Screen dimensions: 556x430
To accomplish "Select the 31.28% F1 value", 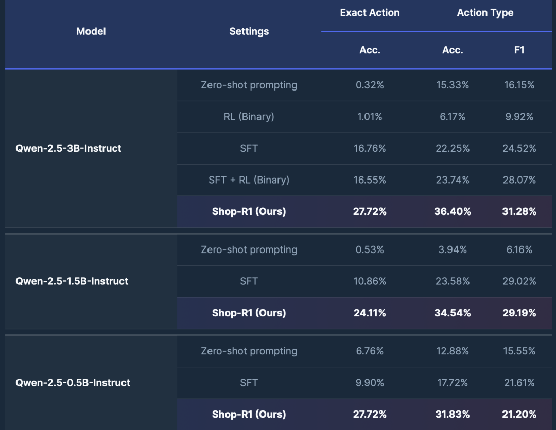I will pyautogui.click(x=519, y=211).
